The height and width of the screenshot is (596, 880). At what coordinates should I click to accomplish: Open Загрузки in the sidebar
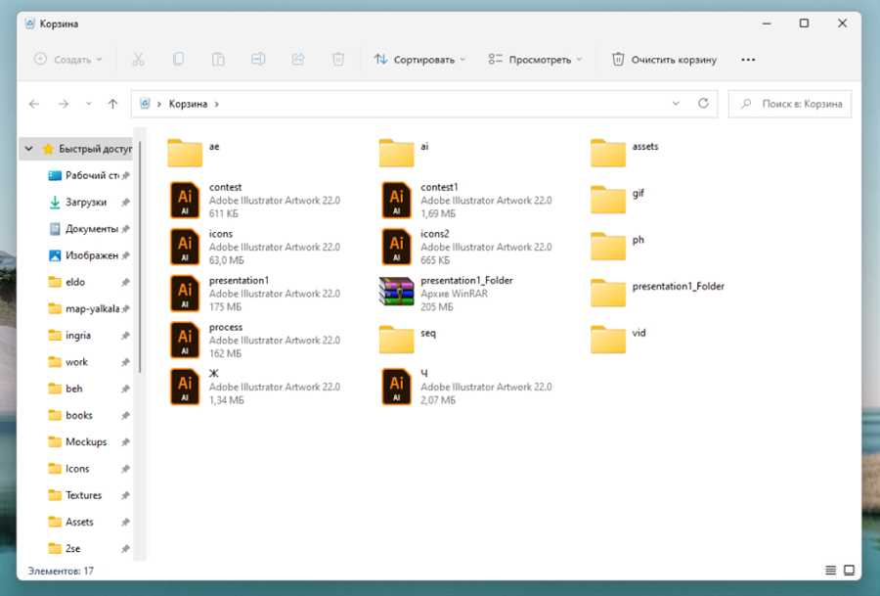tap(85, 203)
